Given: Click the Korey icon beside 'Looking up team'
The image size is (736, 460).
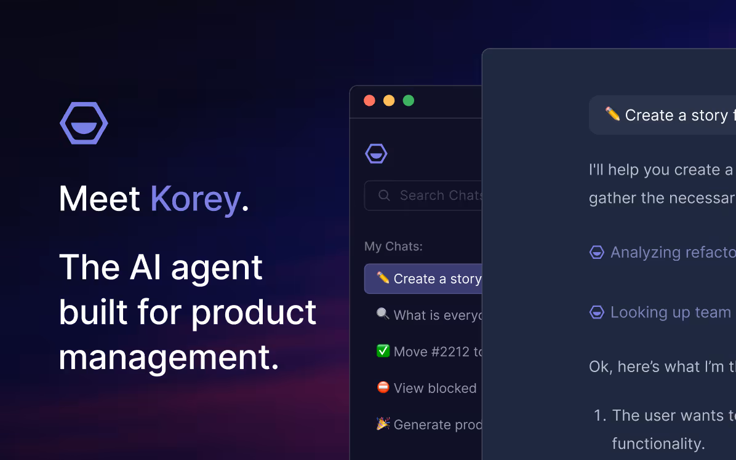Looking at the screenshot, I should click(x=596, y=312).
